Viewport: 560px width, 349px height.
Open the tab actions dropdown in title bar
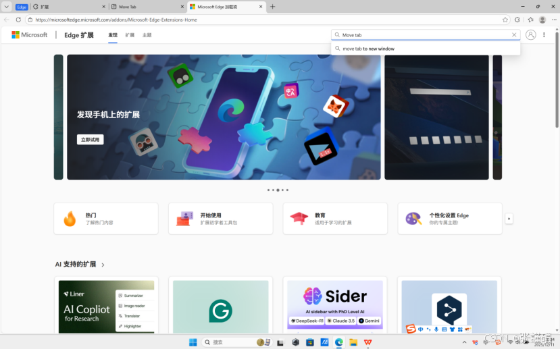7,7
